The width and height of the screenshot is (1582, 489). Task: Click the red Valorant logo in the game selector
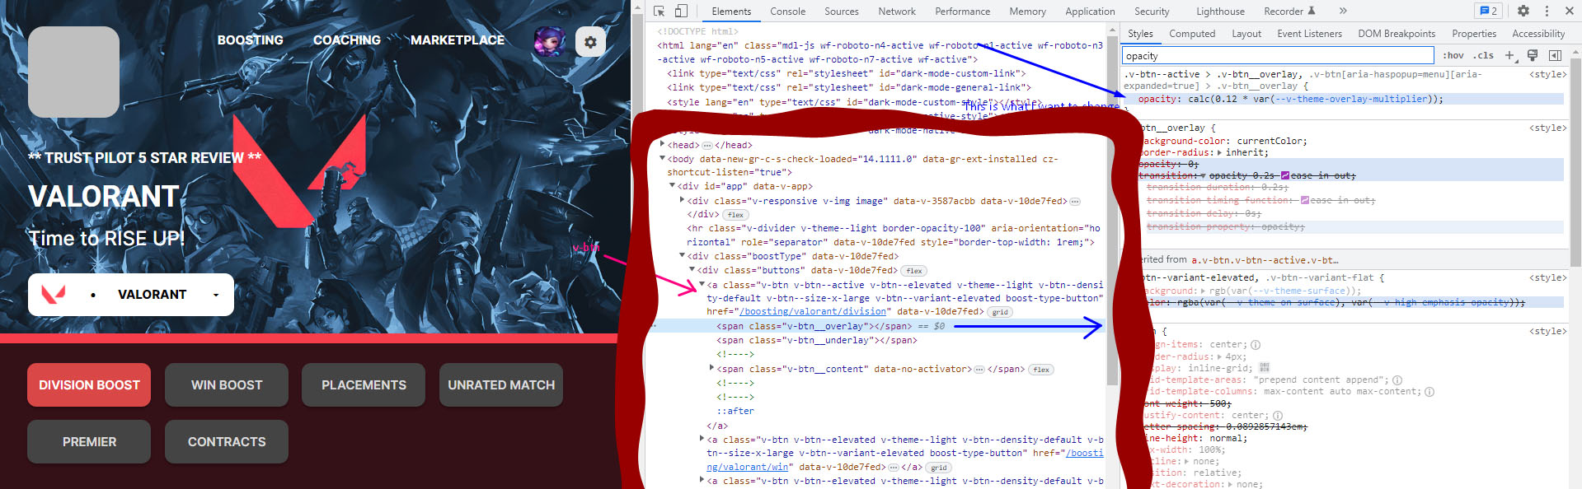tap(54, 294)
